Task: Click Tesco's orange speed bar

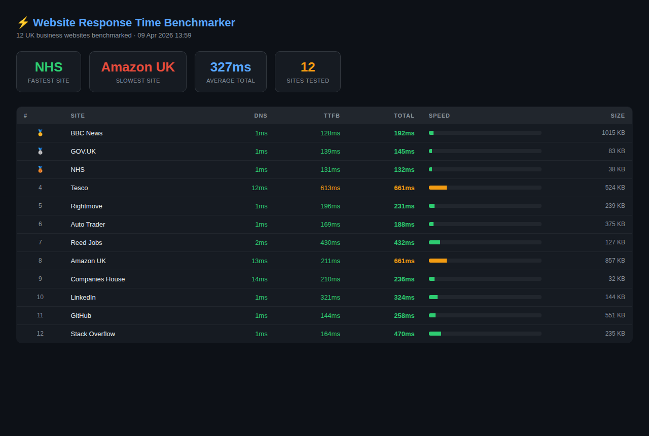Action: click(x=438, y=188)
